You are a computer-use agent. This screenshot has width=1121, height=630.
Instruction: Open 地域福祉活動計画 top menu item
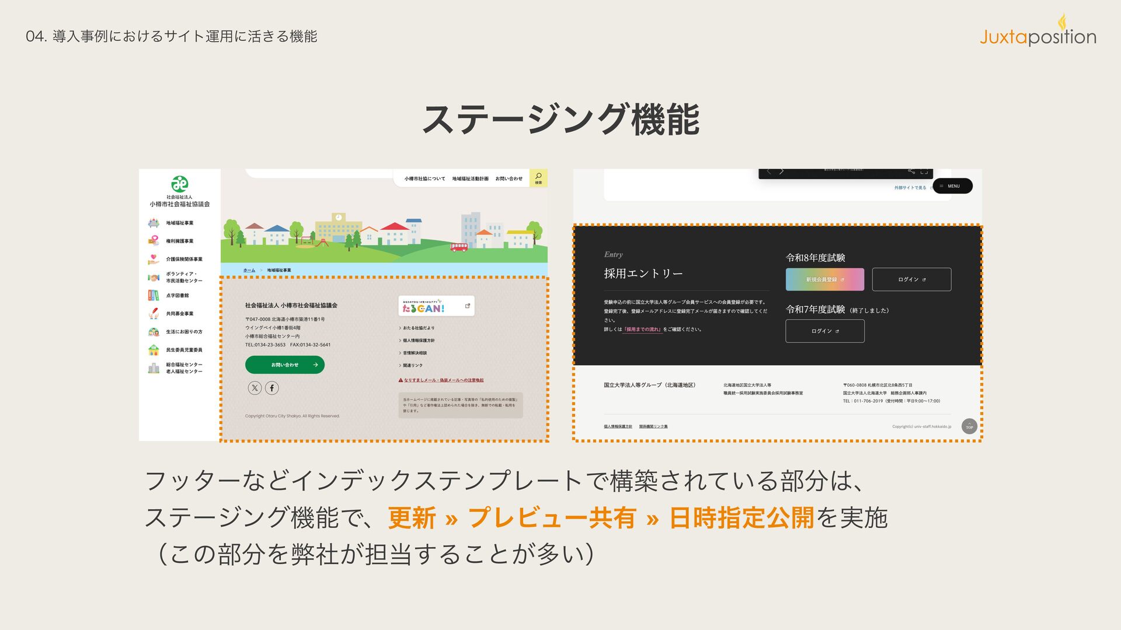coord(470,179)
